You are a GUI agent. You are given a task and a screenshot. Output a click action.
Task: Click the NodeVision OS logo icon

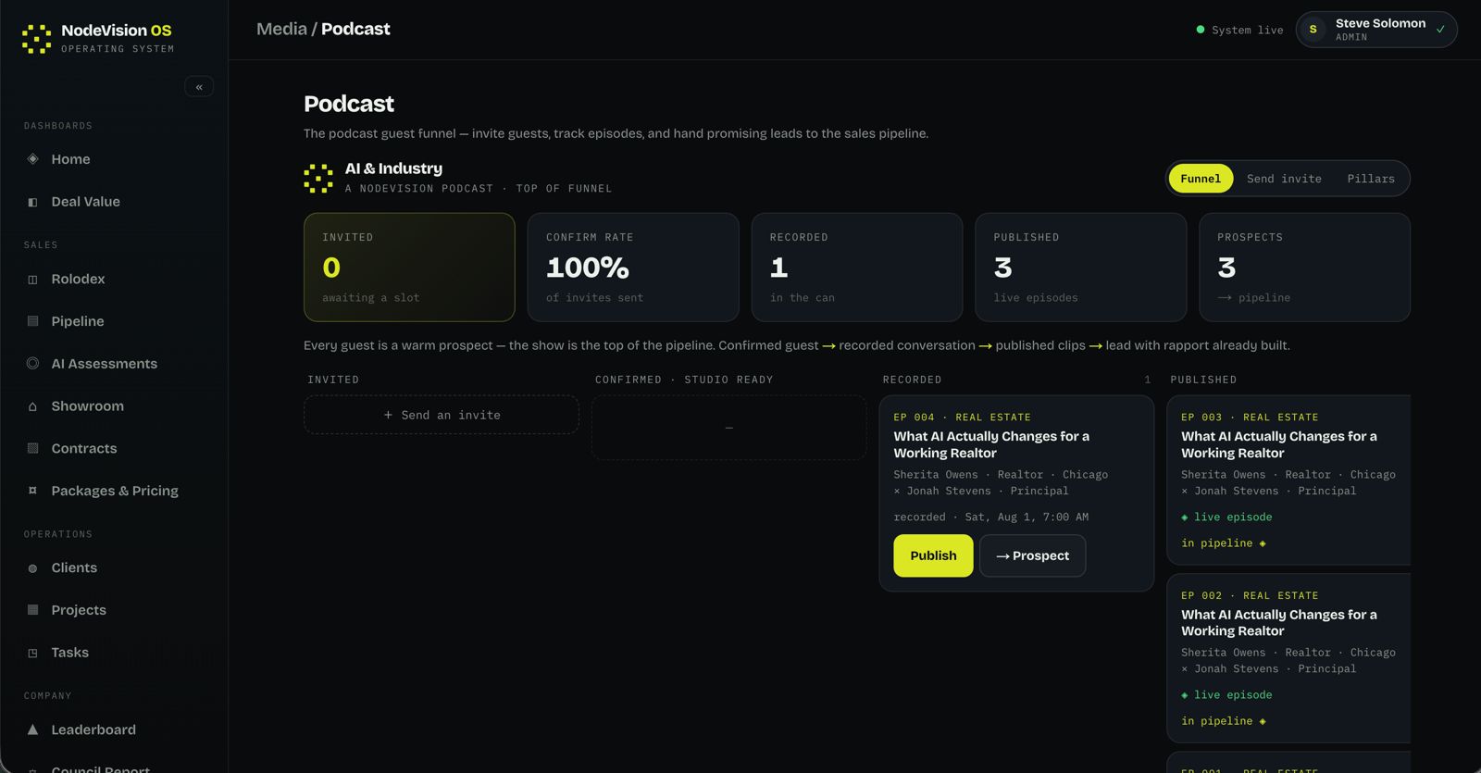click(37, 39)
